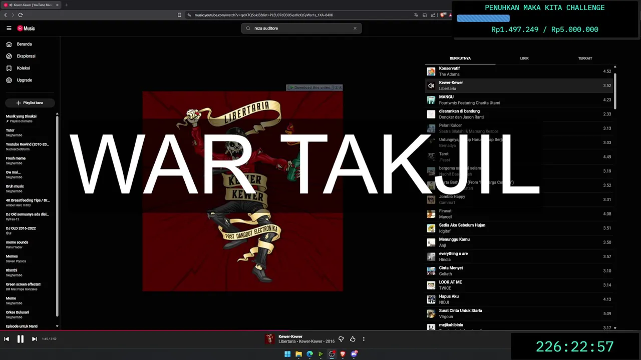Click the queue panel scrollbar
The image size is (641, 360).
(615, 90)
